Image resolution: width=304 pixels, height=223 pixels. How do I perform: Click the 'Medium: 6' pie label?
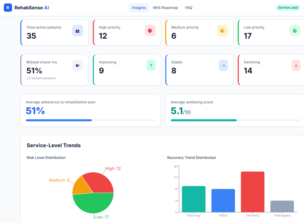pyautogui.click(x=59, y=180)
